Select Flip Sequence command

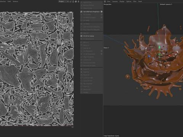[x=91, y=84]
